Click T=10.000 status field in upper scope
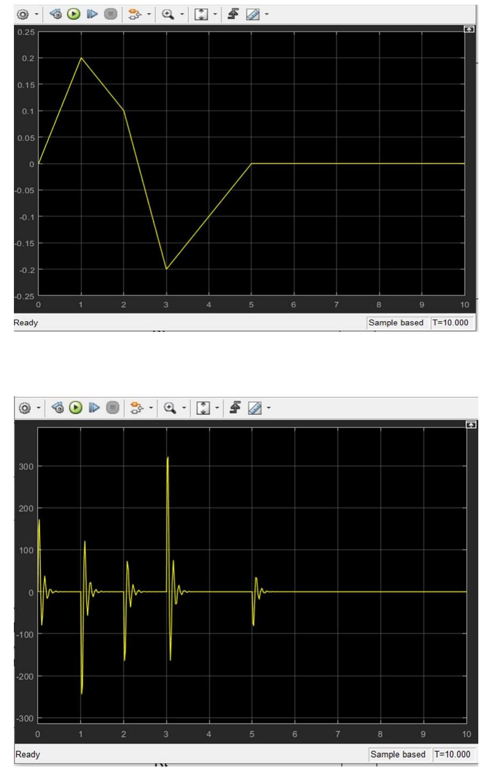 pyautogui.click(x=452, y=322)
